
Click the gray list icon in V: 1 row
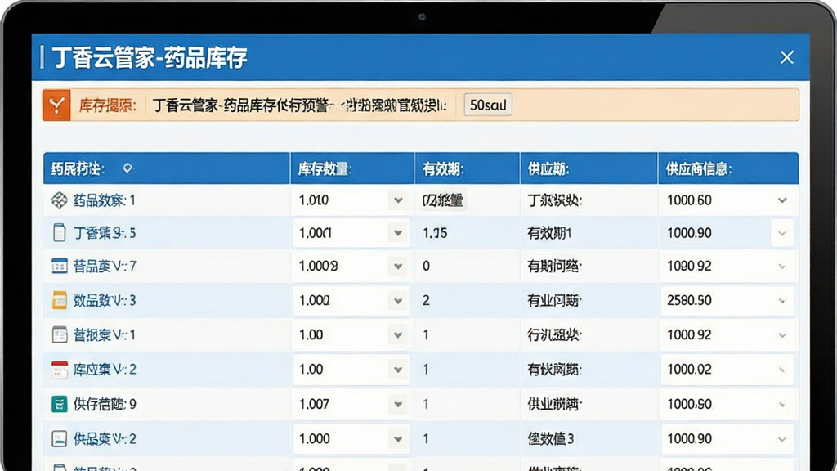pyautogui.click(x=59, y=334)
